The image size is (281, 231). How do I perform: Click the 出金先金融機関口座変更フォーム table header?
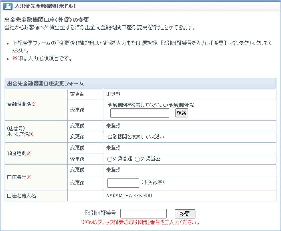46,84
